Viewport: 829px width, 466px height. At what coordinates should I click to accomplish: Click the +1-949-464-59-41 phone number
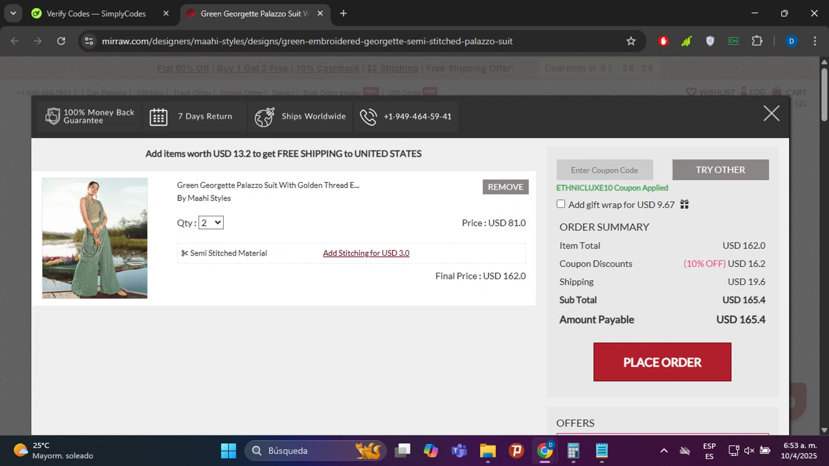[417, 116]
